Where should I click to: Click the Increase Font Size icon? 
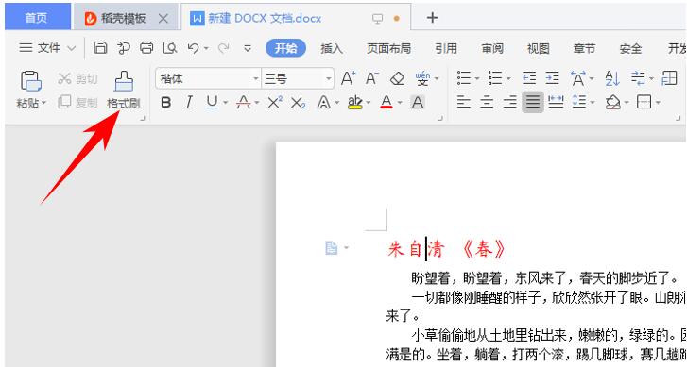point(349,78)
